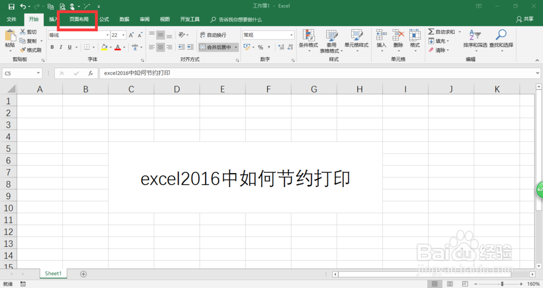This screenshot has width=543, height=288.
Task: Toggle Merge and Center
Action: coord(216,47)
